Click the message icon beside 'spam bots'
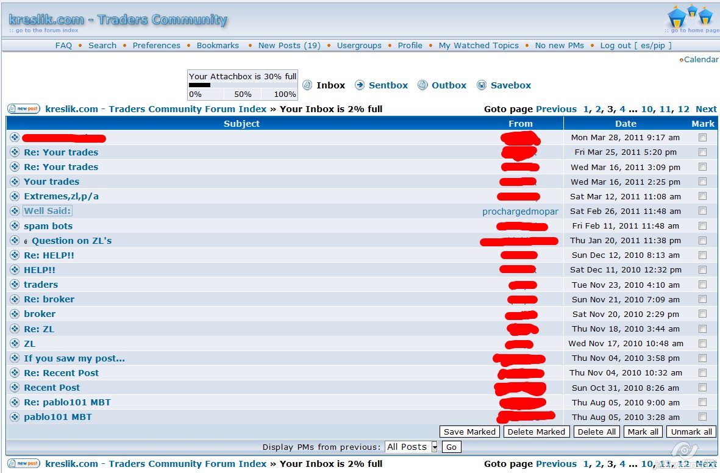This screenshot has width=720, height=473. pyautogui.click(x=15, y=226)
